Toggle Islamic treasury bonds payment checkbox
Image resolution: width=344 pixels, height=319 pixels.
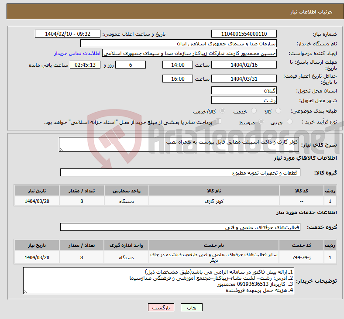(219, 121)
